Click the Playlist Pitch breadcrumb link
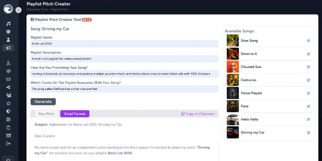Image resolution: width=322 pixels, height=161 pixels. coord(60,10)
